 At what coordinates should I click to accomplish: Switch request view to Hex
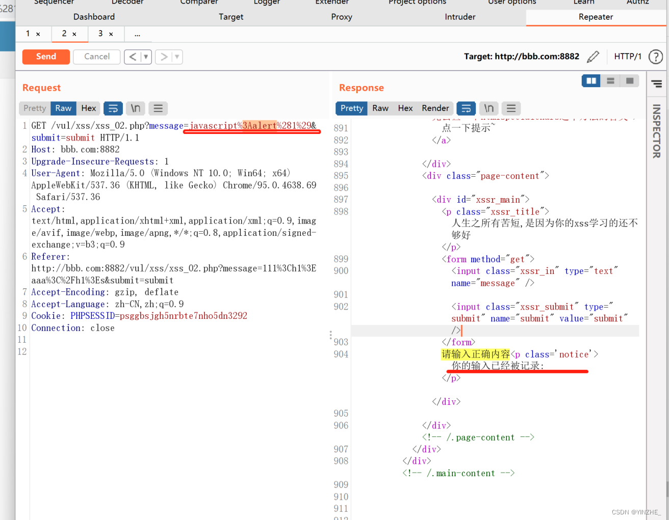[88, 108]
